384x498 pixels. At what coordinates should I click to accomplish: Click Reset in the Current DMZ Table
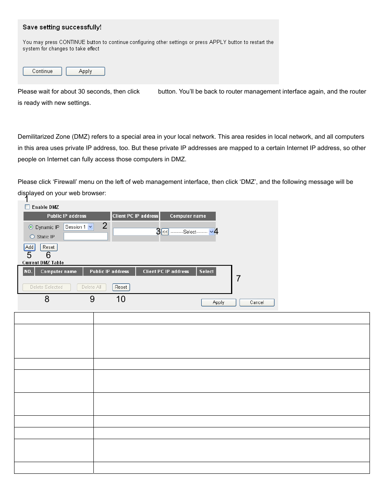point(121,287)
